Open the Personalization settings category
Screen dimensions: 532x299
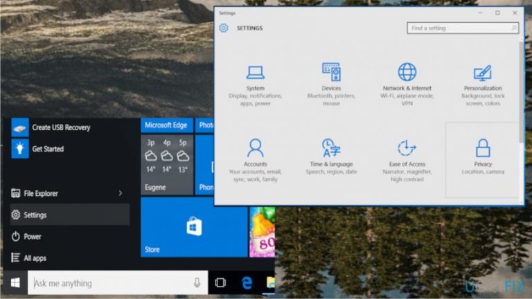pos(483,85)
